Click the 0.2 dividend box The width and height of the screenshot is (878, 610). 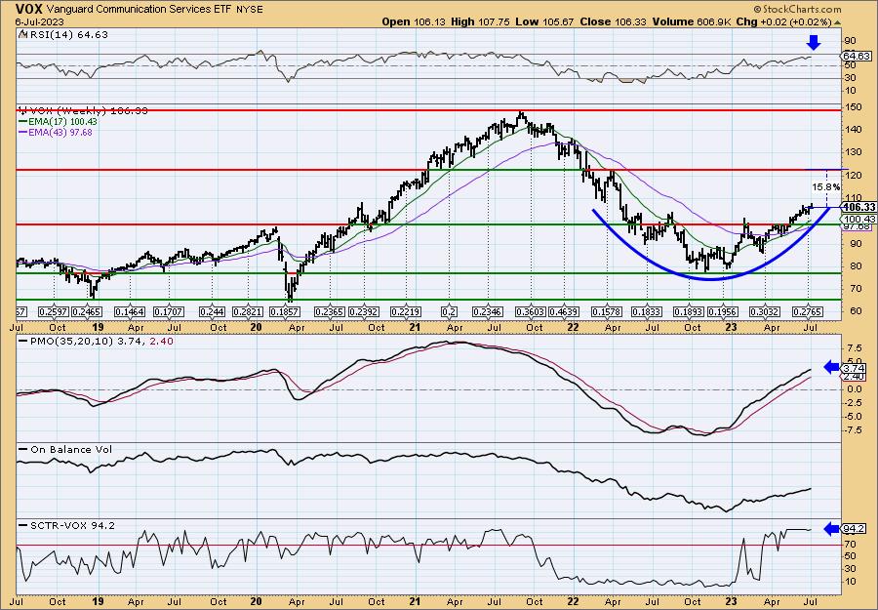449,311
